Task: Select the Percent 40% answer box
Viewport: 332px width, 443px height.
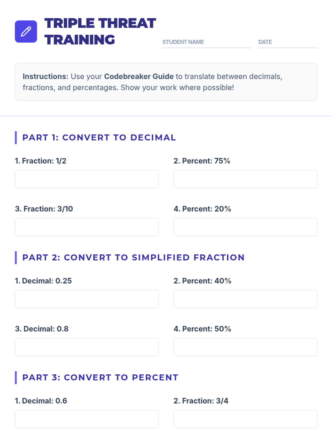Action: click(x=245, y=299)
